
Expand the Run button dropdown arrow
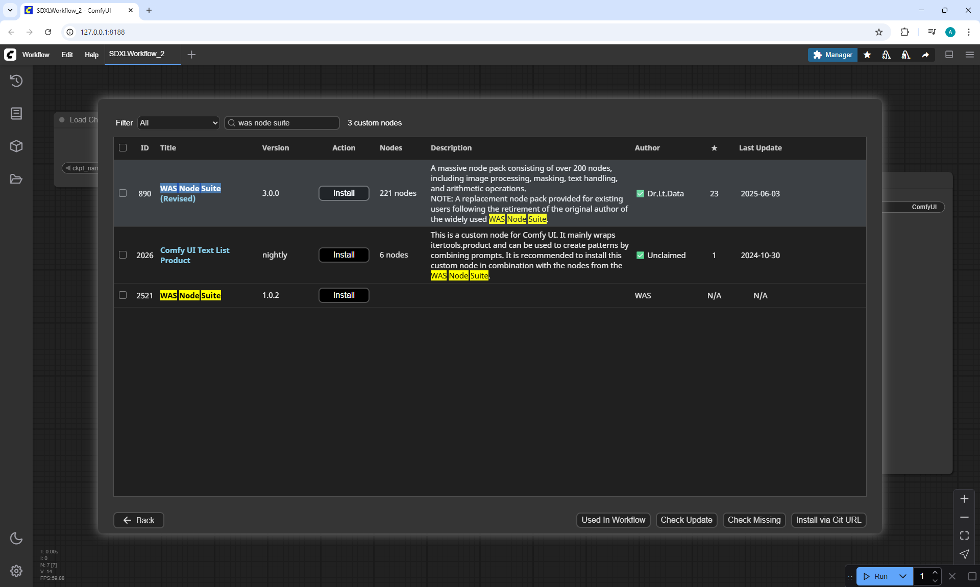click(903, 576)
